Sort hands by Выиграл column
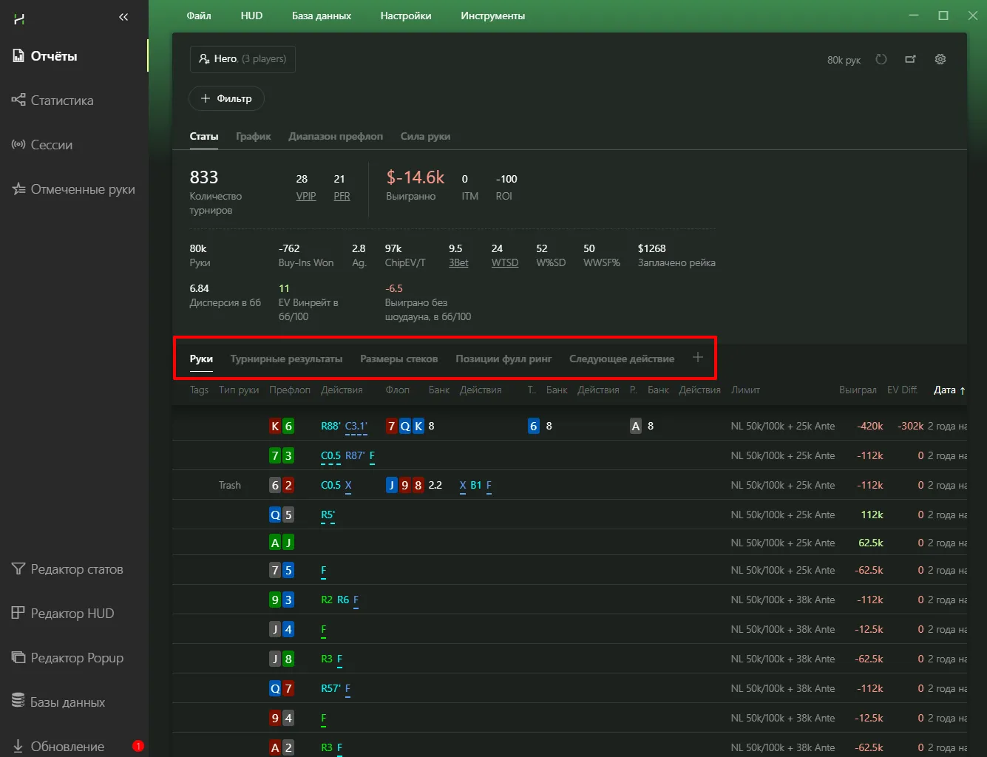987x757 pixels. click(857, 390)
